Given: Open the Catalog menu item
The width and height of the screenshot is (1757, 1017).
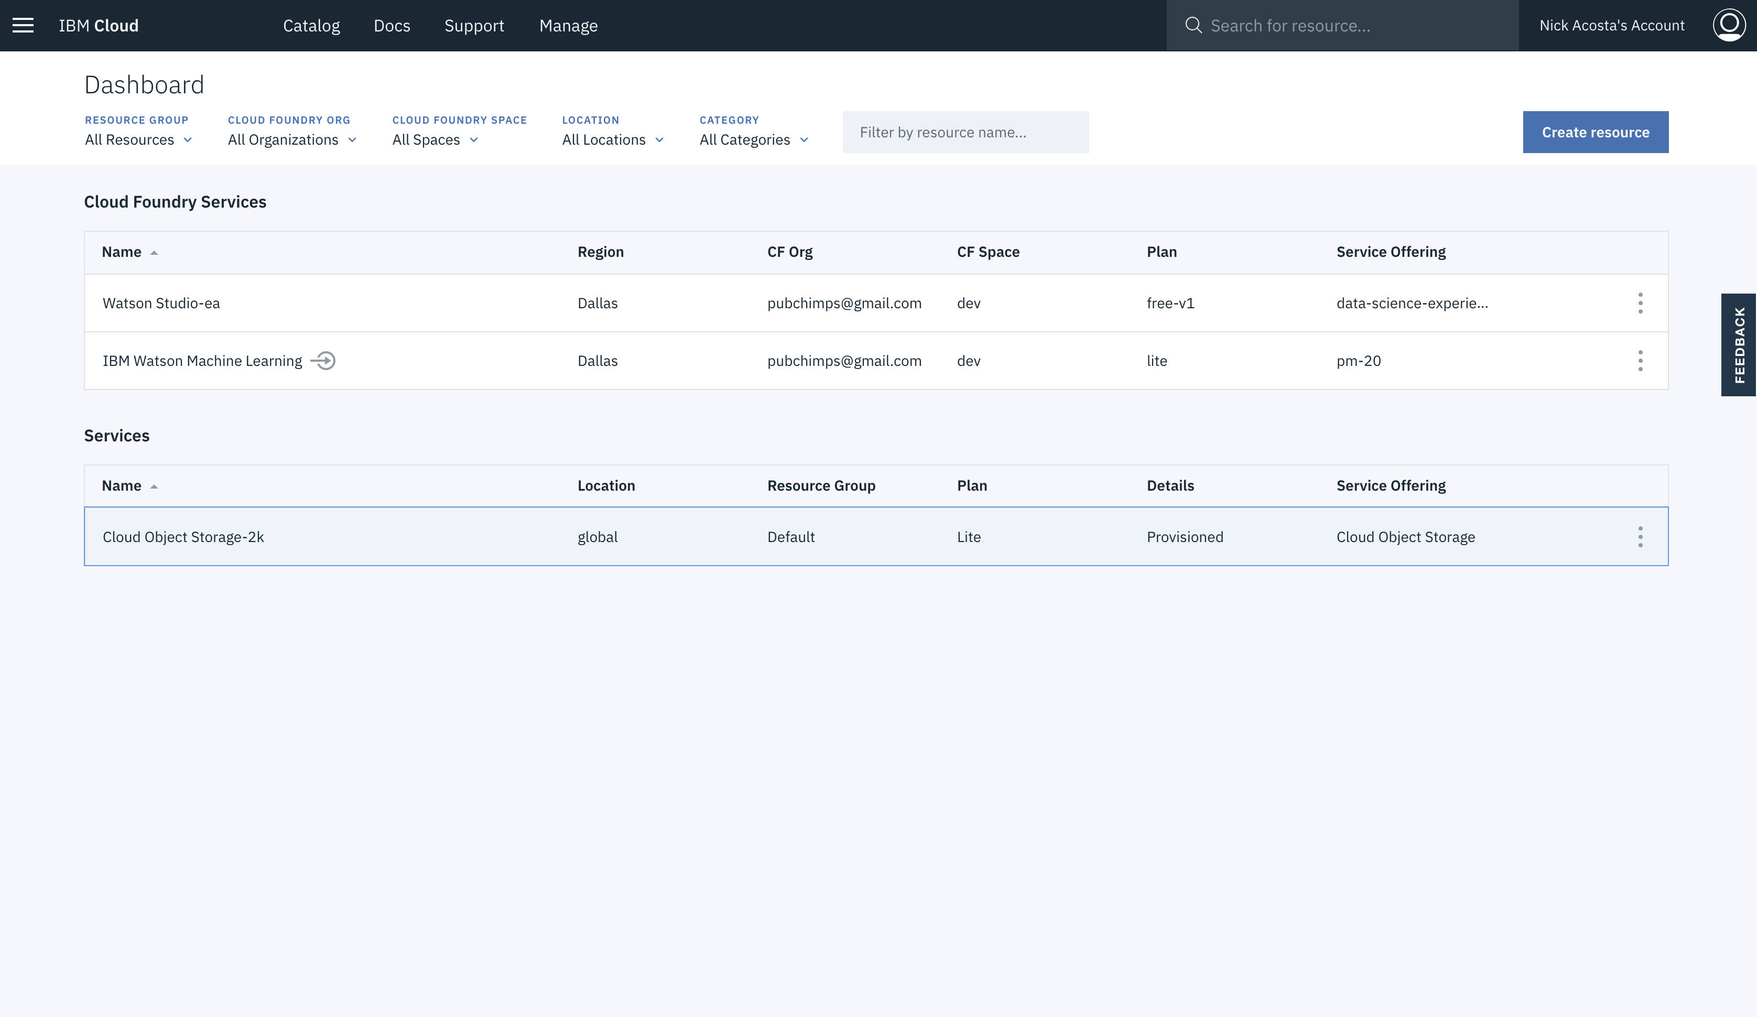Looking at the screenshot, I should 311,26.
